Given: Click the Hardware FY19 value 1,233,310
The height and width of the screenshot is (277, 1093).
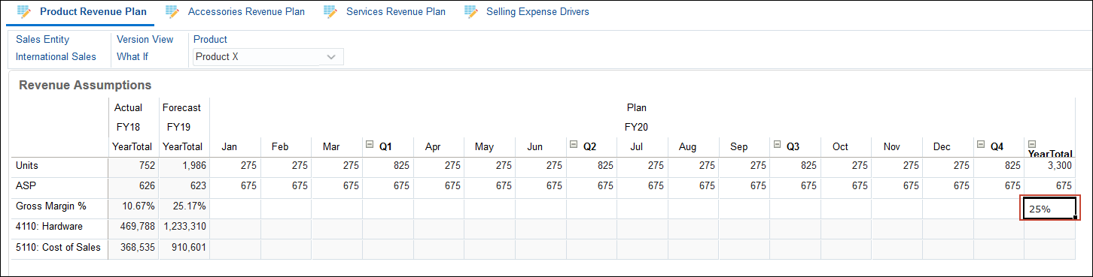Looking at the screenshot, I should pyautogui.click(x=184, y=226).
